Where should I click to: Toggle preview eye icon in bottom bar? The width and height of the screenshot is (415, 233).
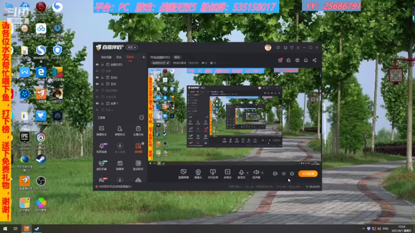283,173
